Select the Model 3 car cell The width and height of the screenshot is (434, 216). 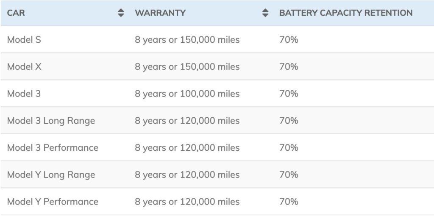click(24, 94)
